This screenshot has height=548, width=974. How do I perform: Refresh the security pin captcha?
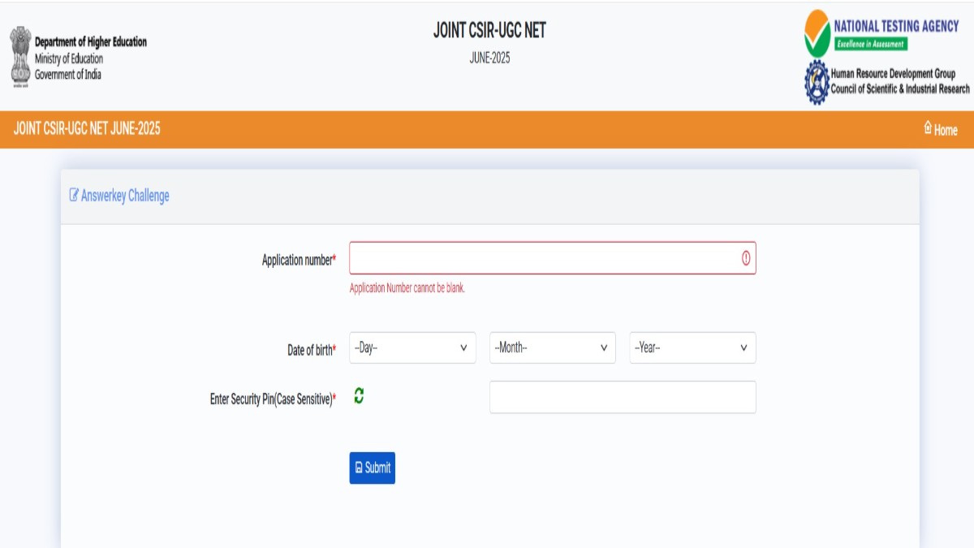coord(359,396)
